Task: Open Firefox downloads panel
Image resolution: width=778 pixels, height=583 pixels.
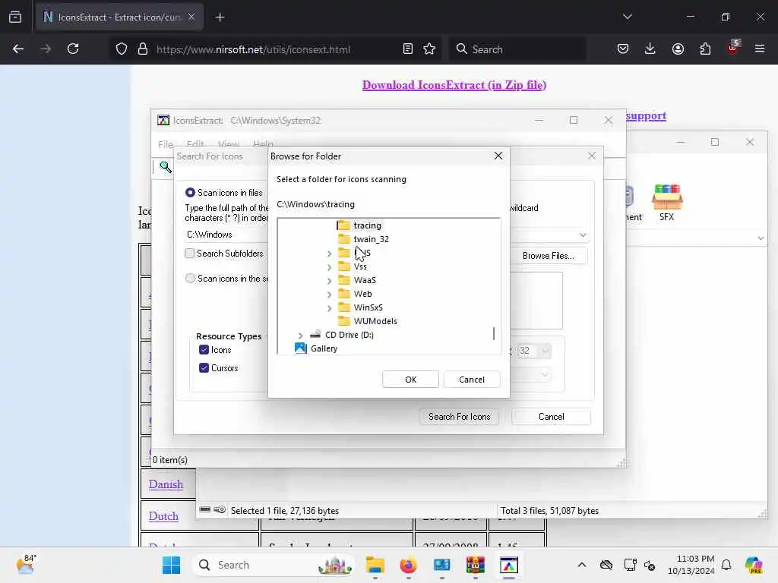Action: pos(650,49)
